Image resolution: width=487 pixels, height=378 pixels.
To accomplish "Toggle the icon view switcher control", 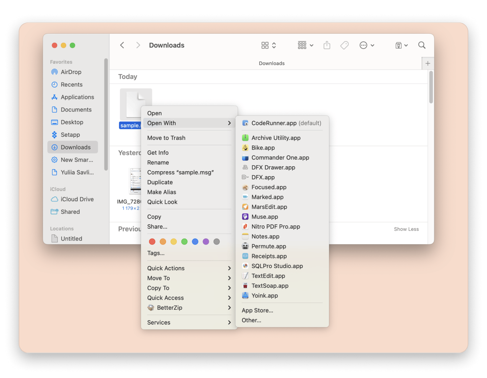I will pos(268,45).
